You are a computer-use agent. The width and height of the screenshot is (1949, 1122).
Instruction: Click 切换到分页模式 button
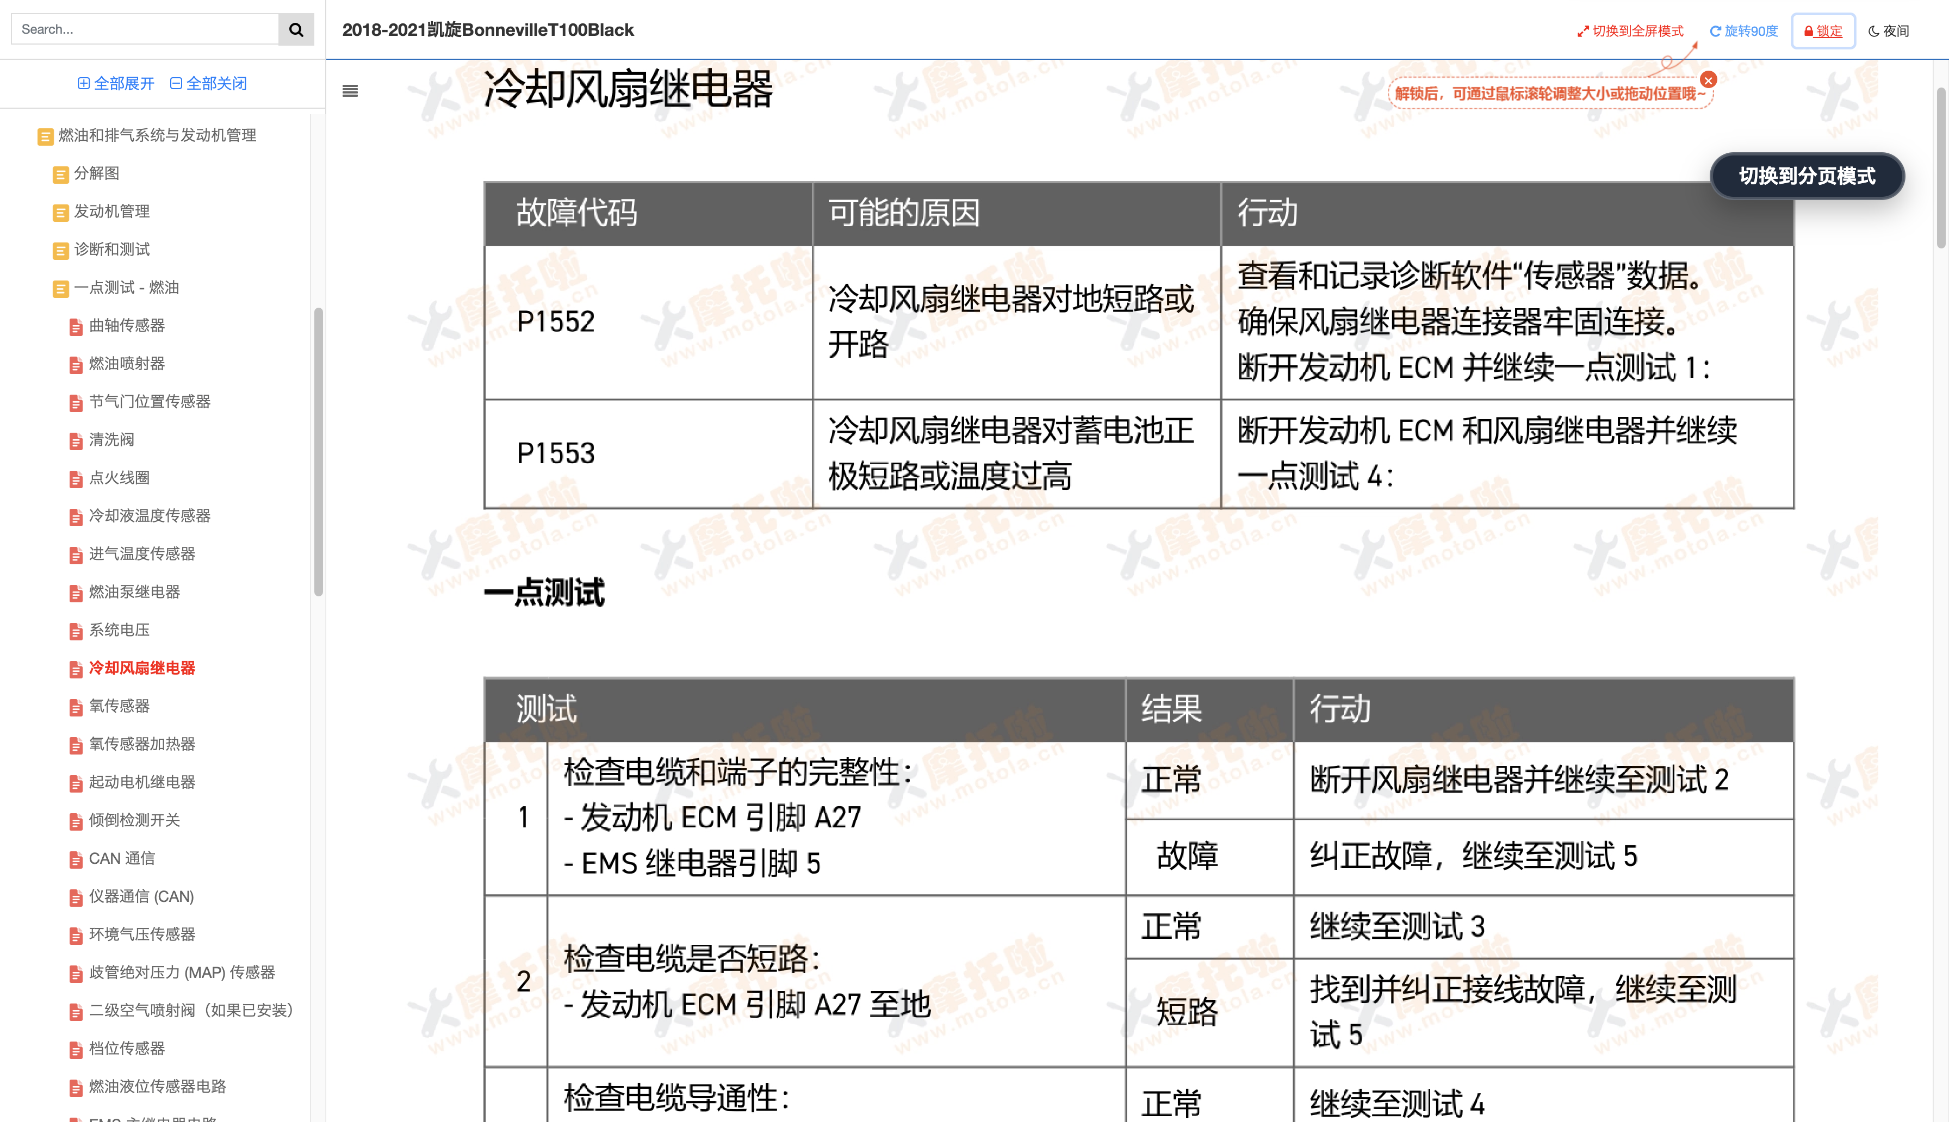1807,176
